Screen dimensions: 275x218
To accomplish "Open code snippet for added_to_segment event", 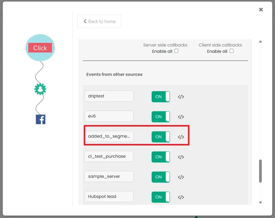I will (x=181, y=137).
